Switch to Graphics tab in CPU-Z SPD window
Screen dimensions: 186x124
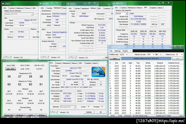153,8
